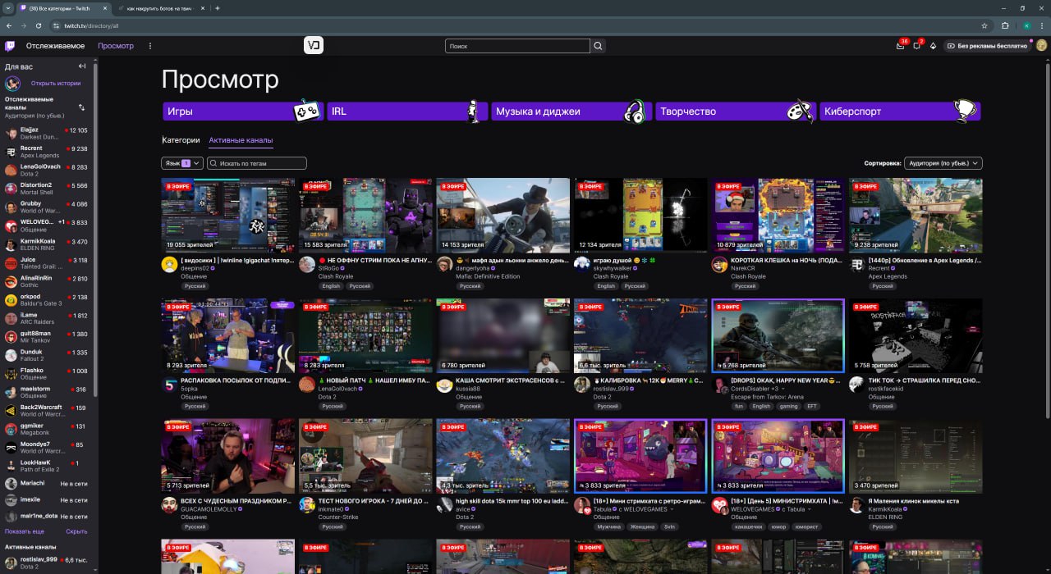Image resolution: width=1051 pixels, height=574 pixels.
Task: Open the Музыка и диджеи category banner
Action: tap(571, 112)
